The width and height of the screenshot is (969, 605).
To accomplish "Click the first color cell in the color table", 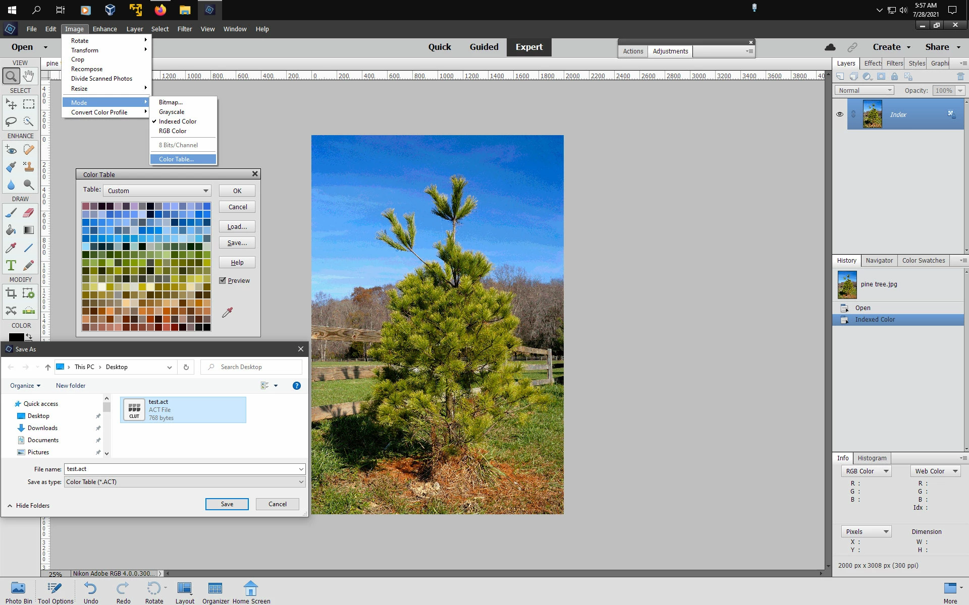I will 86,206.
